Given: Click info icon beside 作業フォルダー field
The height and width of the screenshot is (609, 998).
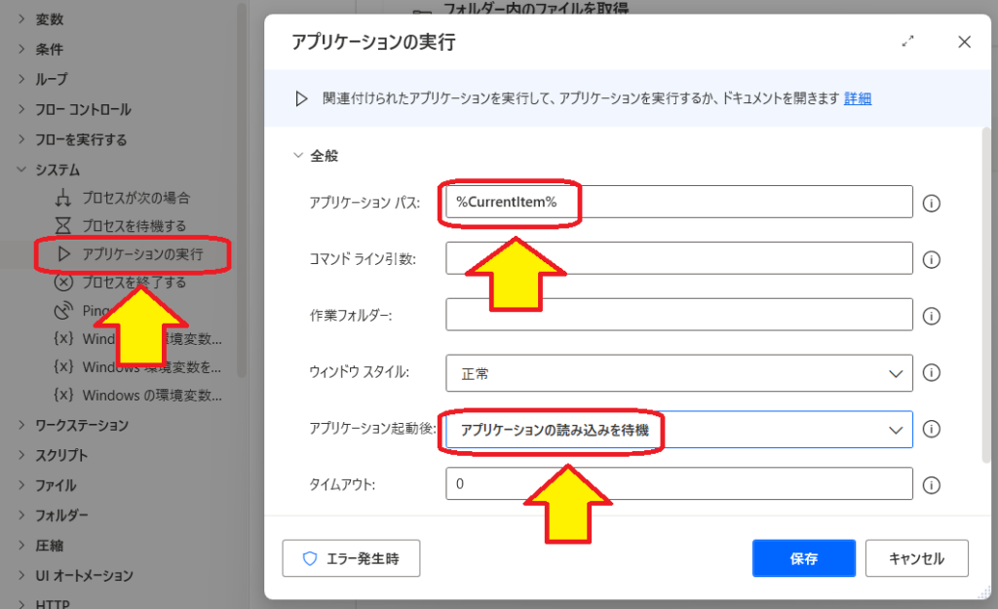Looking at the screenshot, I should tap(931, 316).
